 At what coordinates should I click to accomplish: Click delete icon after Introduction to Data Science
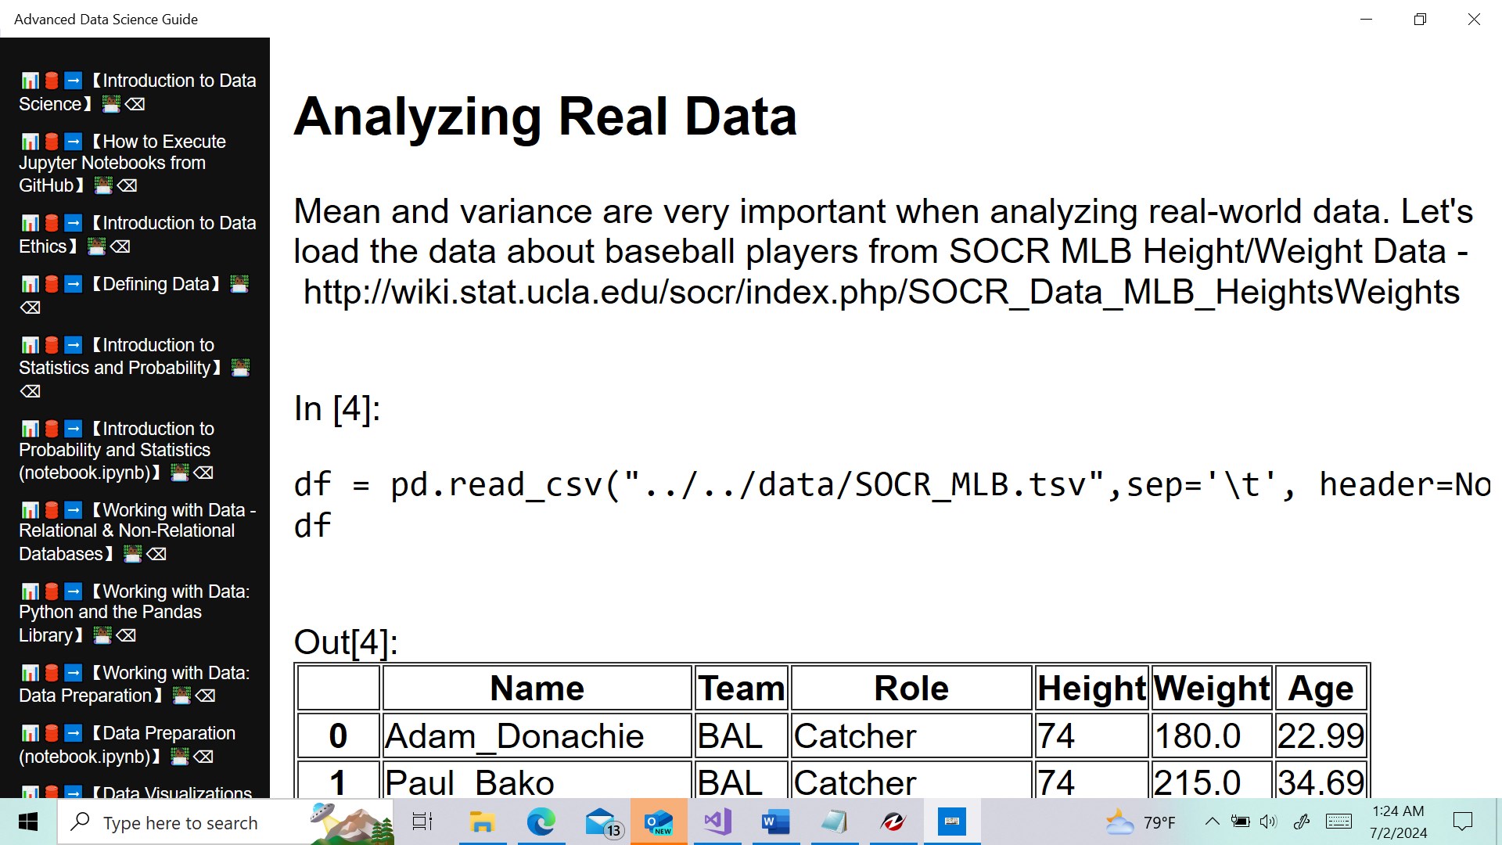click(135, 104)
